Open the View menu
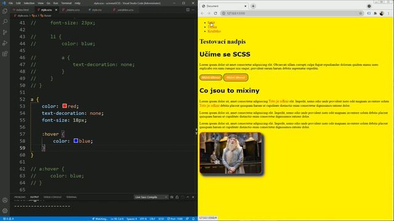 [41, 3]
